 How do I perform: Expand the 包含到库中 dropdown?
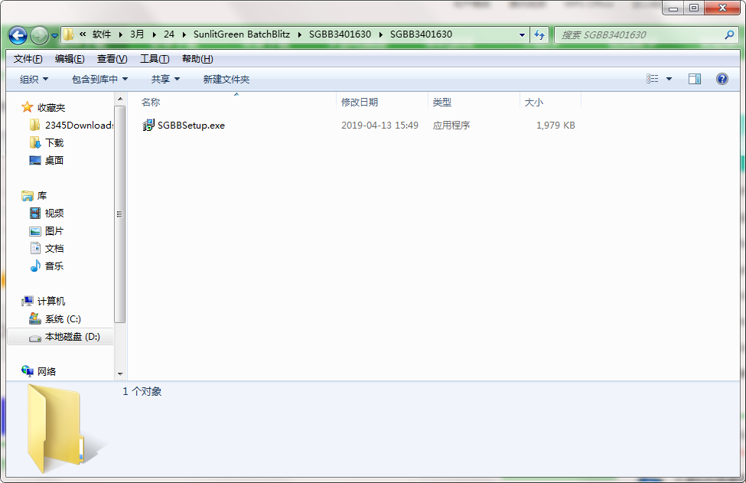tap(99, 79)
